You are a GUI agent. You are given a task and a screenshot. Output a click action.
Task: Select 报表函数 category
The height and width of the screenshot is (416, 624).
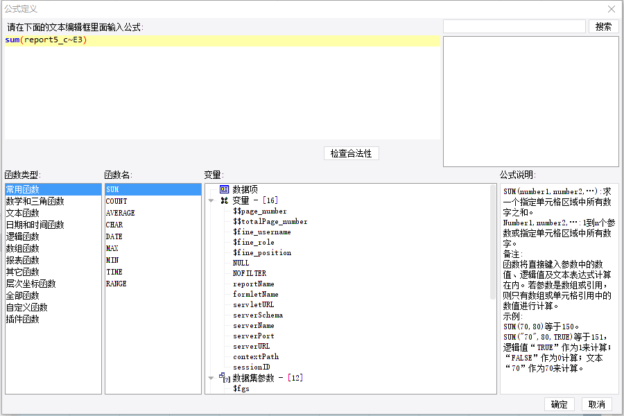click(53, 261)
